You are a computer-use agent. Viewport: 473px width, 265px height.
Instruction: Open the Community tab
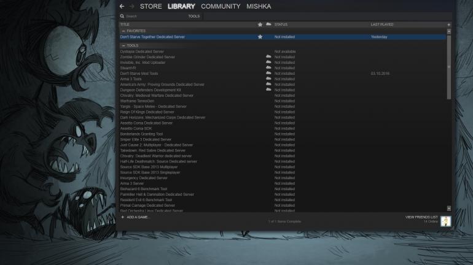pos(221,6)
